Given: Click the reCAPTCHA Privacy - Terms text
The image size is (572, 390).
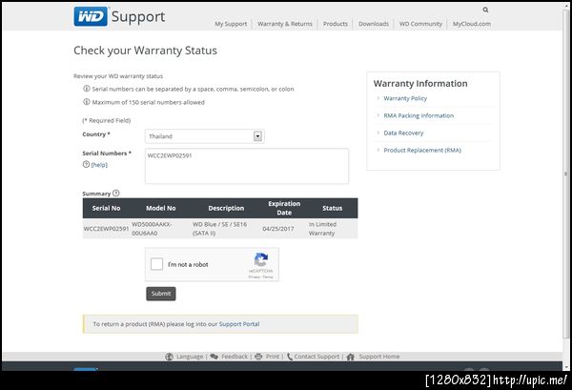Looking at the screenshot, I should (260, 277).
